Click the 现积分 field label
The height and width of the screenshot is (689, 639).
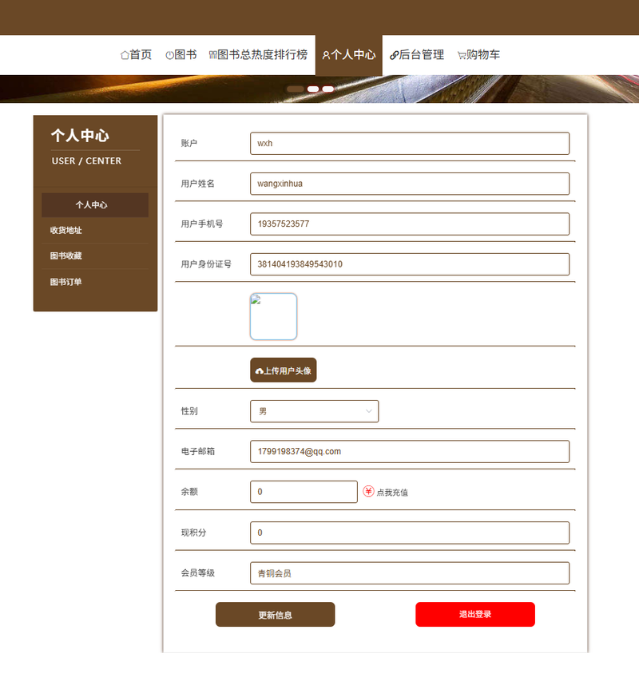pos(193,533)
